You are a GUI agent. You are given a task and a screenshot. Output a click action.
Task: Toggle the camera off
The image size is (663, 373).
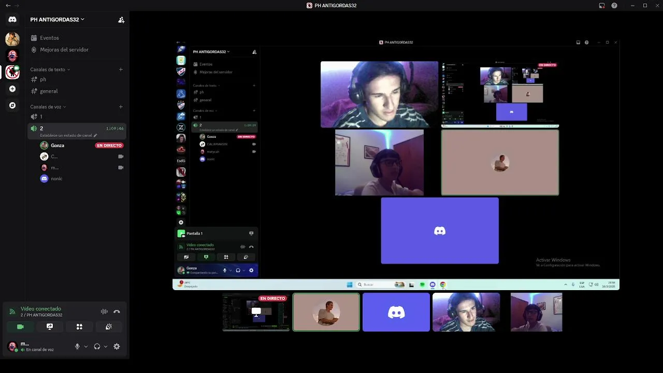tap(20, 327)
